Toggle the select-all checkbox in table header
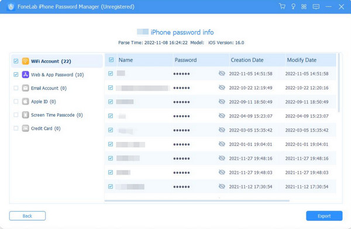This screenshot has width=351, height=229. tap(111, 60)
